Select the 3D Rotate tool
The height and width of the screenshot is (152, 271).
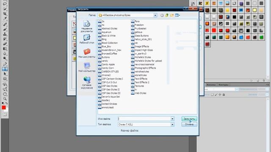click(5, 84)
